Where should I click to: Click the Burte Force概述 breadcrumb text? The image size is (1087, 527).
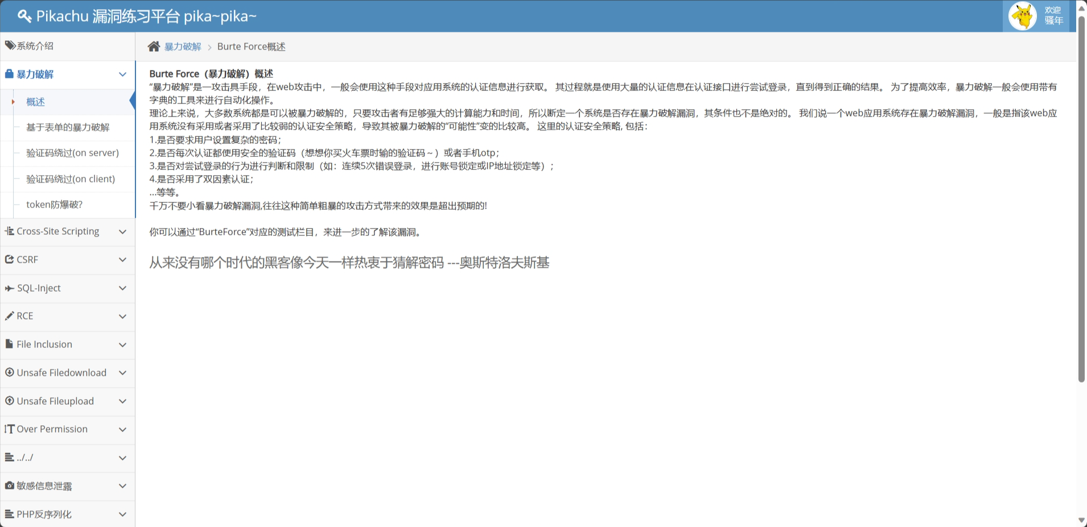[252, 47]
